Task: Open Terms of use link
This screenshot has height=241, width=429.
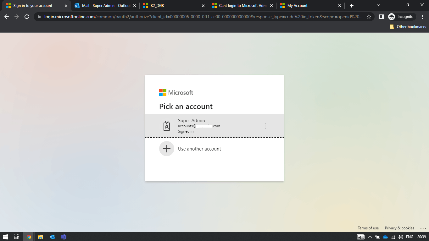Action: pos(368,228)
